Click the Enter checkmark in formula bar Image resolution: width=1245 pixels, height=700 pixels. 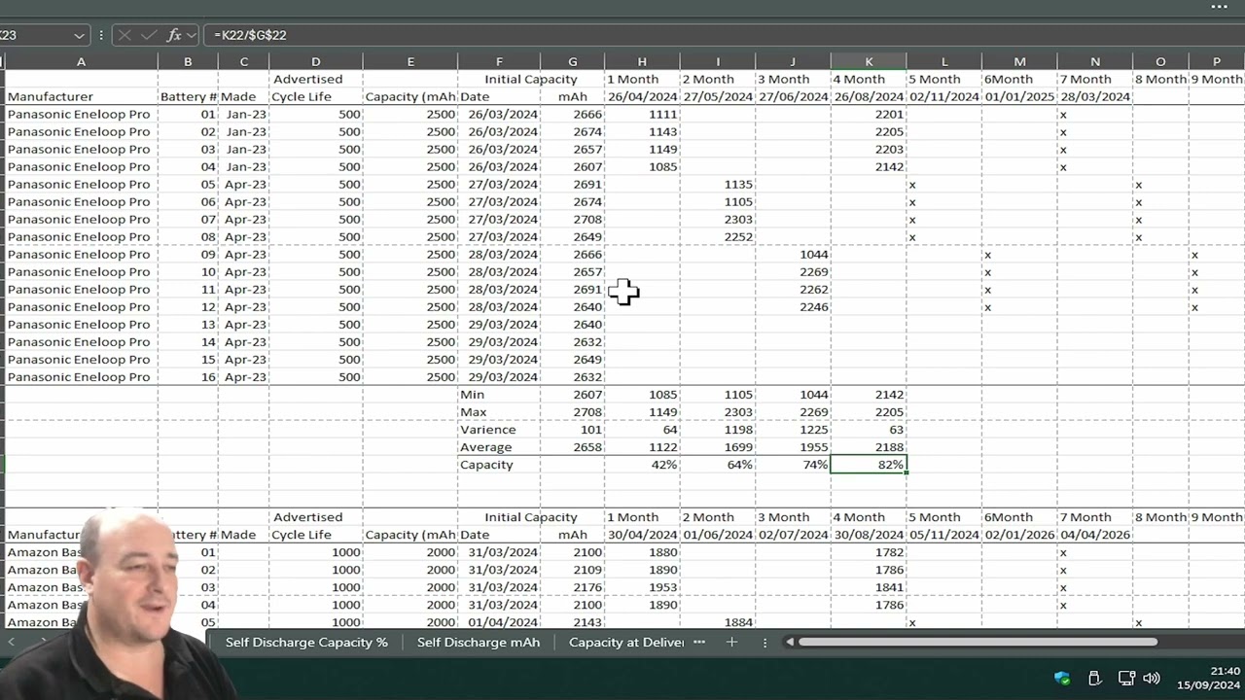[x=149, y=35]
